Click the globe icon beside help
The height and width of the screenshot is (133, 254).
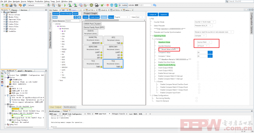coord(79,17)
